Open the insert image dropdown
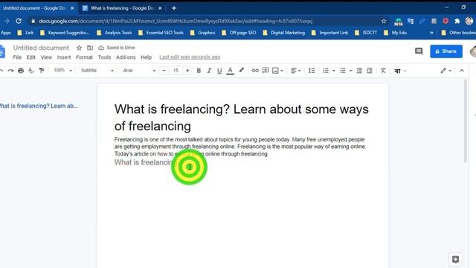The width and height of the screenshot is (476, 268). 277,71
